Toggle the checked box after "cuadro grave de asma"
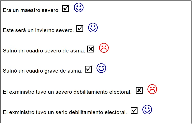Screen dimensions: 192x124 pyautogui.click(x=88, y=69)
